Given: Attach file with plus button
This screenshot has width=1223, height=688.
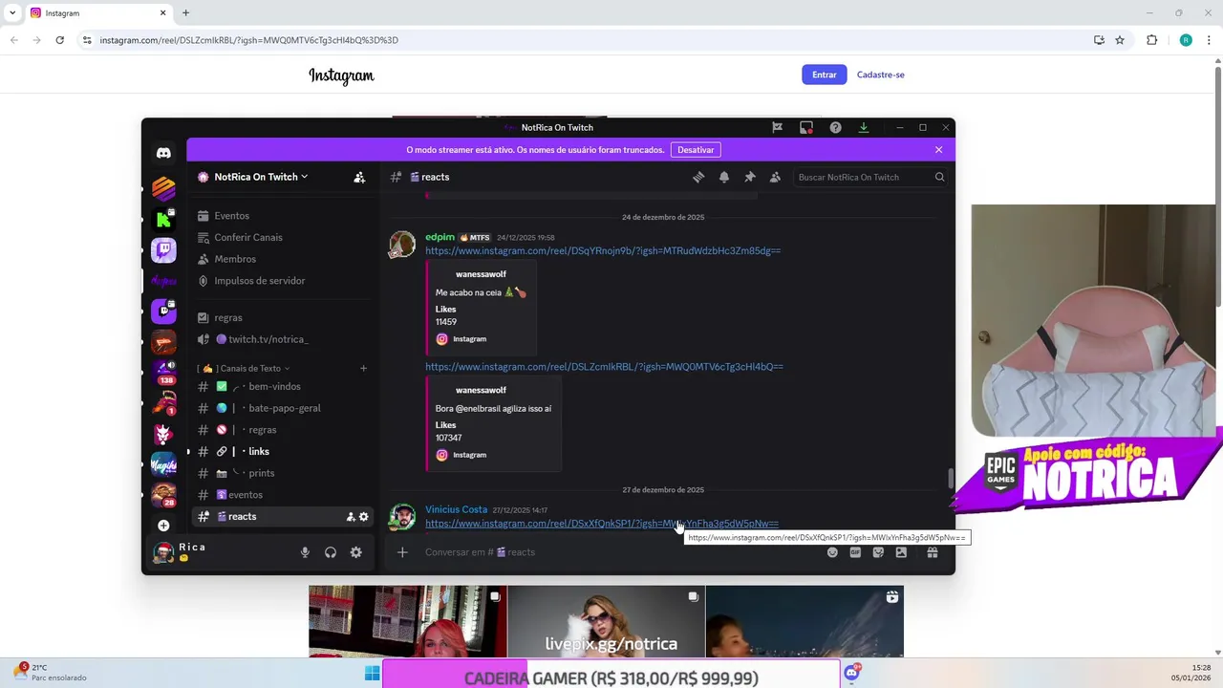Looking at the screenshot, I should (402, 552).
